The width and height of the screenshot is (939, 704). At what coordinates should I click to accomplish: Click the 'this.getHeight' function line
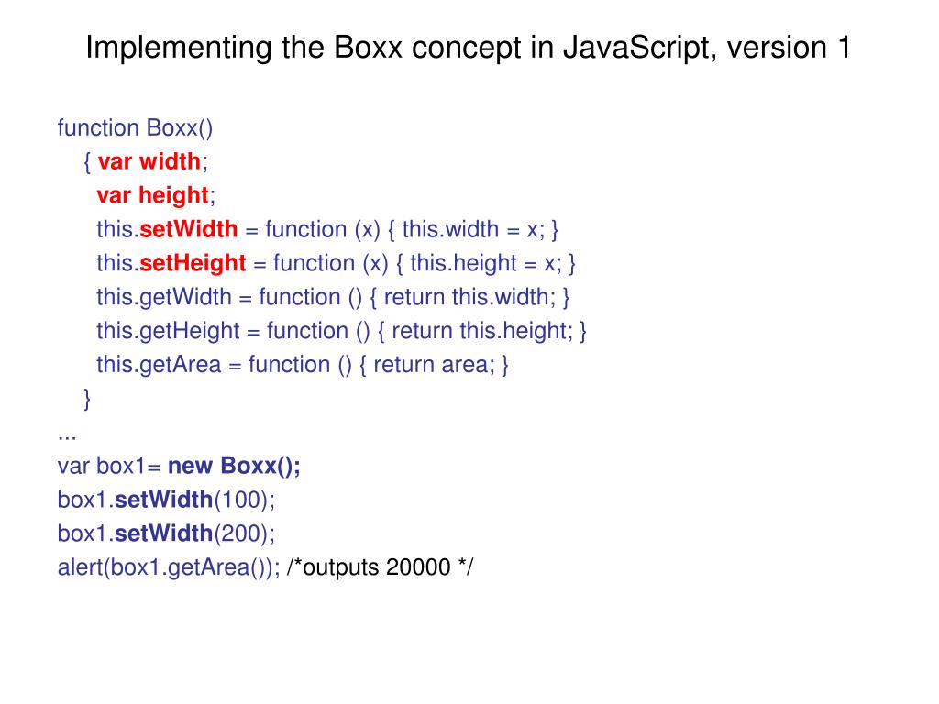pyautogui.click(x=341, y=331)
